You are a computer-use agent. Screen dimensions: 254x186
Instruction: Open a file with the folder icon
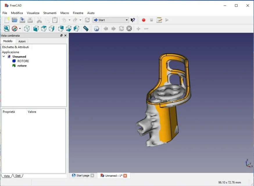point(15,20)
